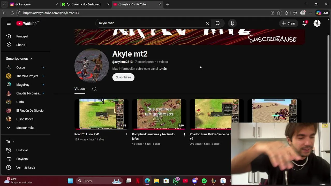This screenshot has height=186, width=331.
Task: Open the Quino Rocca subscription
Action: click(25, 119)
